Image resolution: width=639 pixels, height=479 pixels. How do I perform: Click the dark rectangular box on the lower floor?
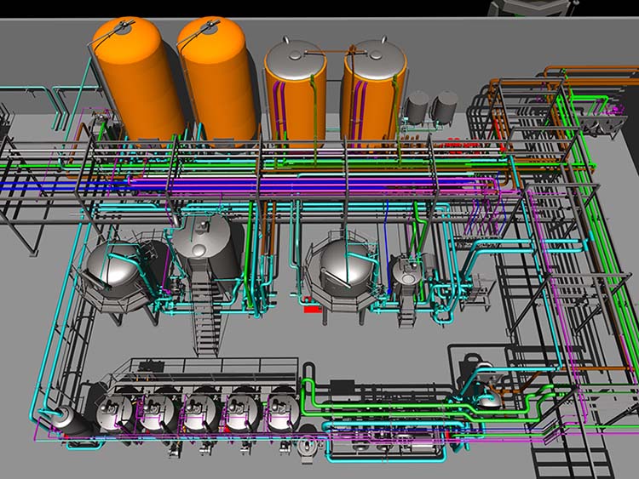click(341, 387)
